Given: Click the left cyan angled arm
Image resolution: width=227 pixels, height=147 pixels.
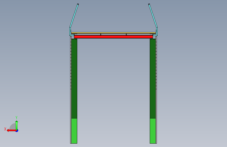Looking at the screenshot, I should pos(74,16).
